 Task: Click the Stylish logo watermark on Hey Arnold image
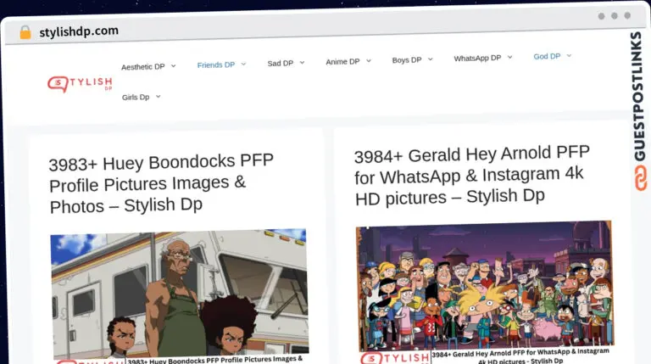click(x=394, y=357)
